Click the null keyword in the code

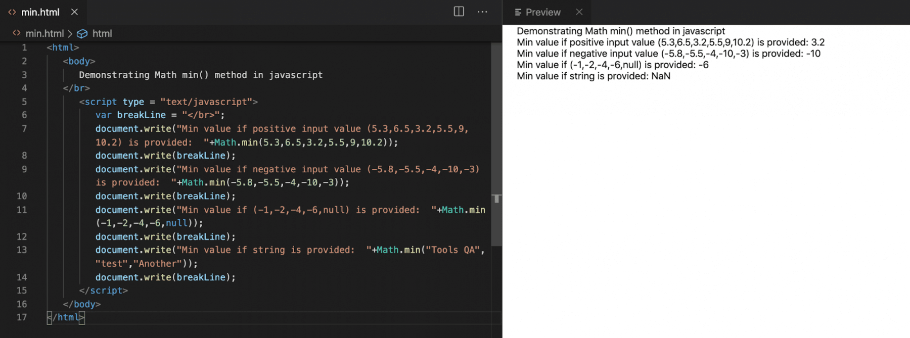[176, 223]
